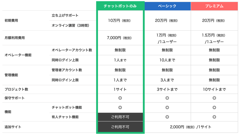The width and height of the screenshot is (240, 136).
Task: Click the チャットボット機能 circle icon under ベーシック
Action: 167,107
